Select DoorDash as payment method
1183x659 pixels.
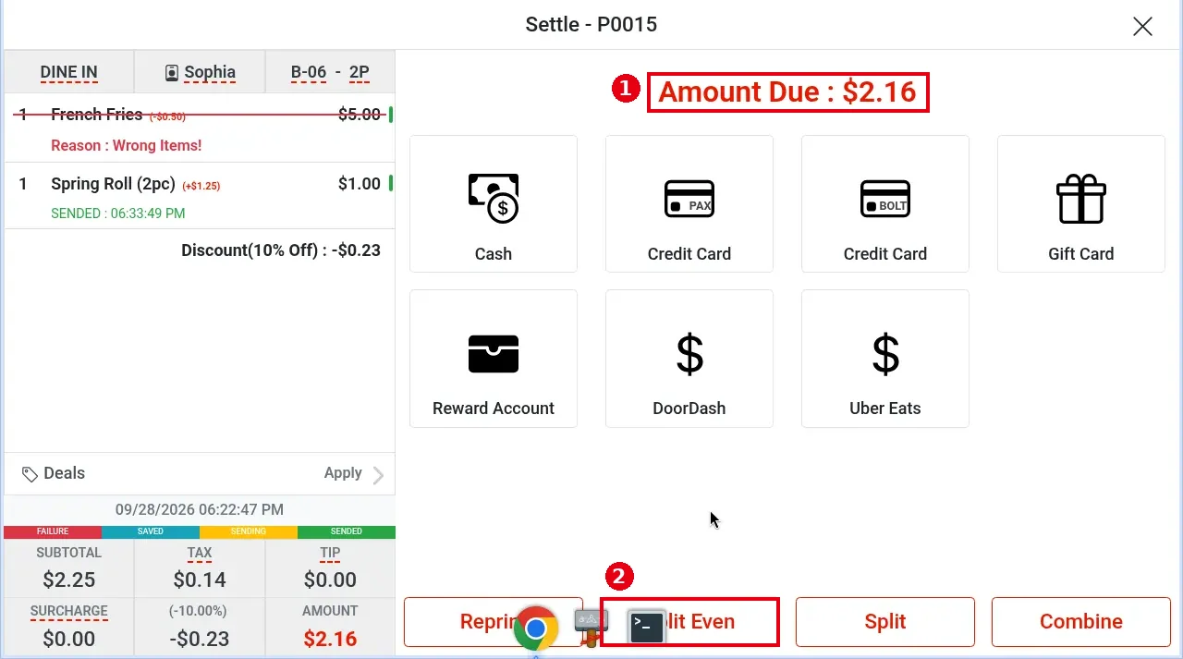point(689,359)
